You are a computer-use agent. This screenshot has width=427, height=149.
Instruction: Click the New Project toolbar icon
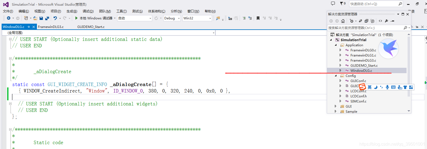26,18
